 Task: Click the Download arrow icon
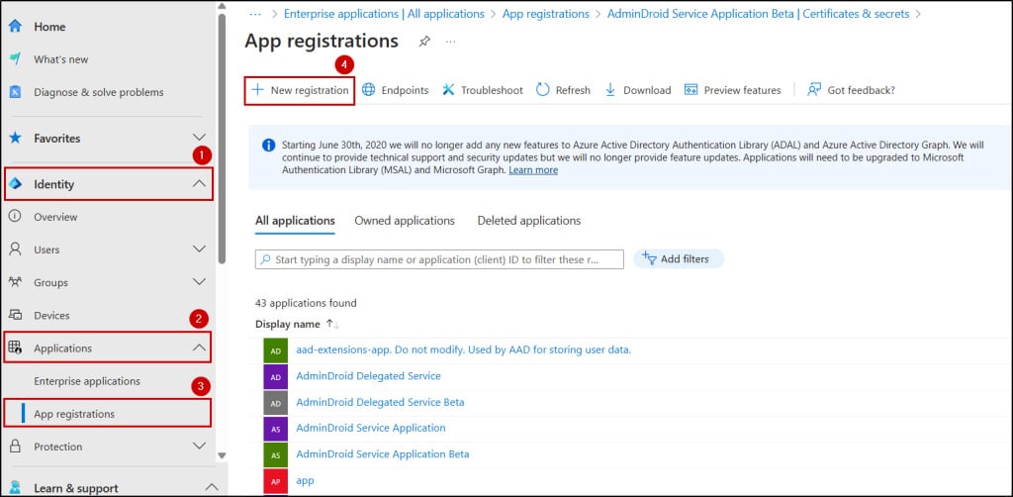610,90
